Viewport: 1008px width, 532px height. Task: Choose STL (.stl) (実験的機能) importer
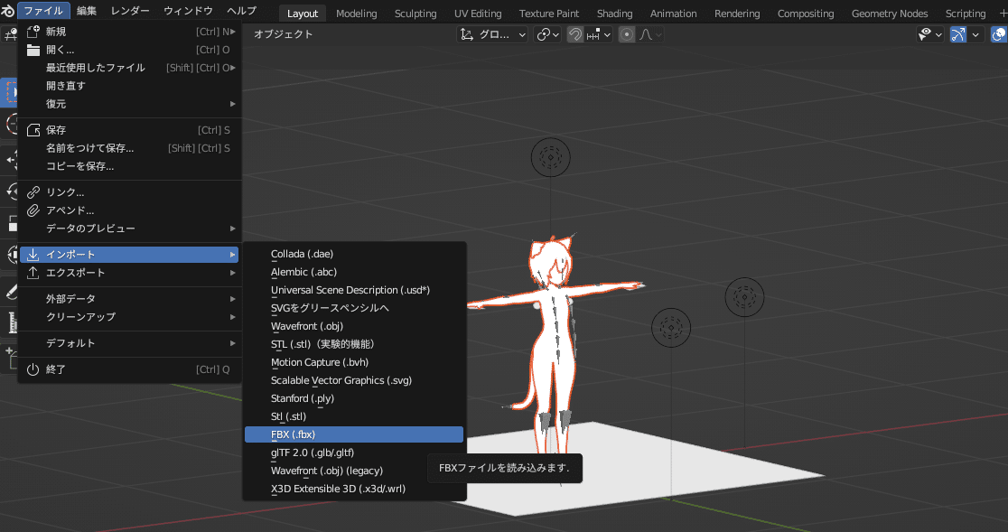[x=354, y=344]
